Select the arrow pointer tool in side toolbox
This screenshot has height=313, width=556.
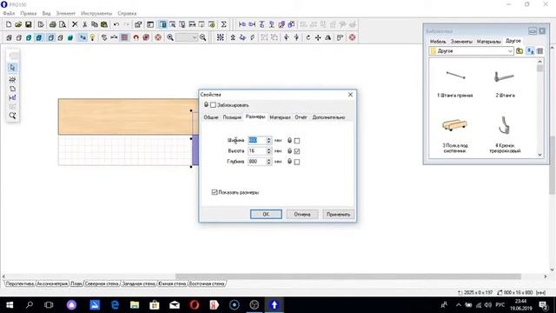pos(12,68)
